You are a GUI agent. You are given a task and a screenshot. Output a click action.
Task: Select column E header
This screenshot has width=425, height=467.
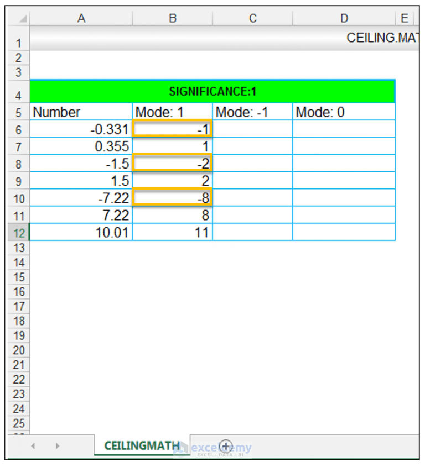pos(405,18)
